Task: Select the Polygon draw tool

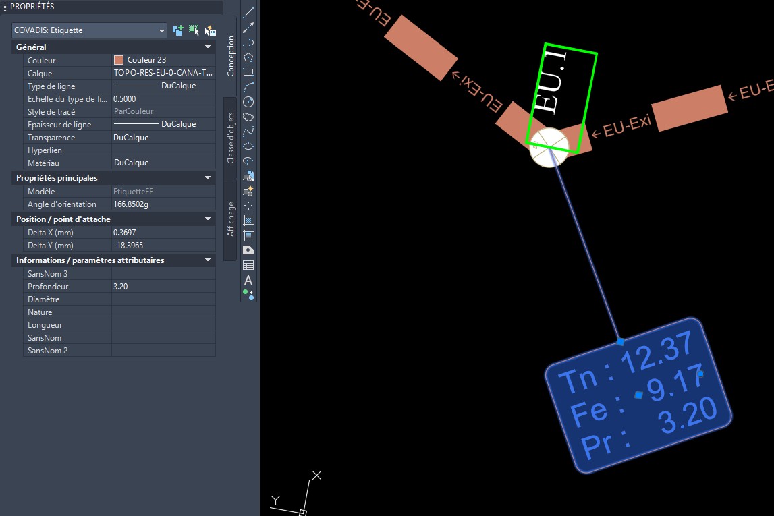Action: (x=248, y=57)
